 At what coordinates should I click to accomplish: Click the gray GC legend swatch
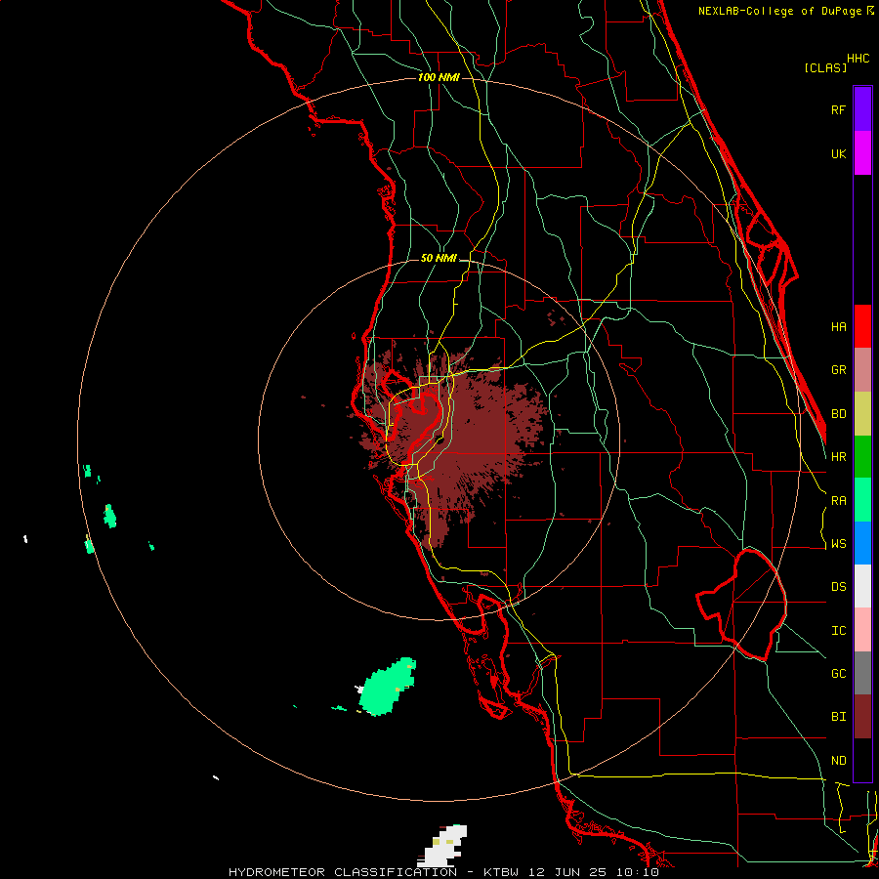[862, 673]
